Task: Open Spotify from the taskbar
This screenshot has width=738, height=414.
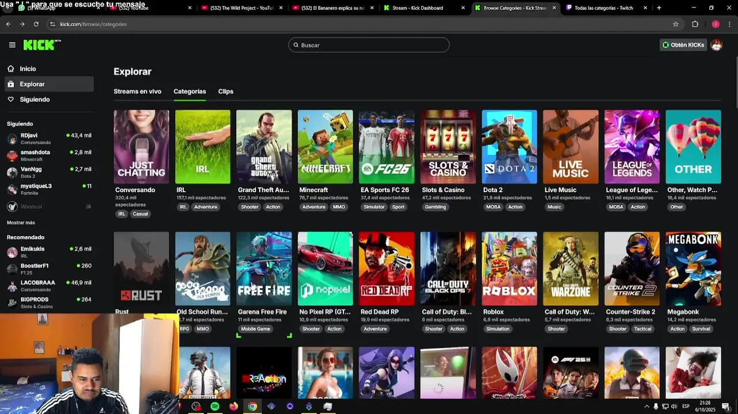Action: [x=215, y=407]
